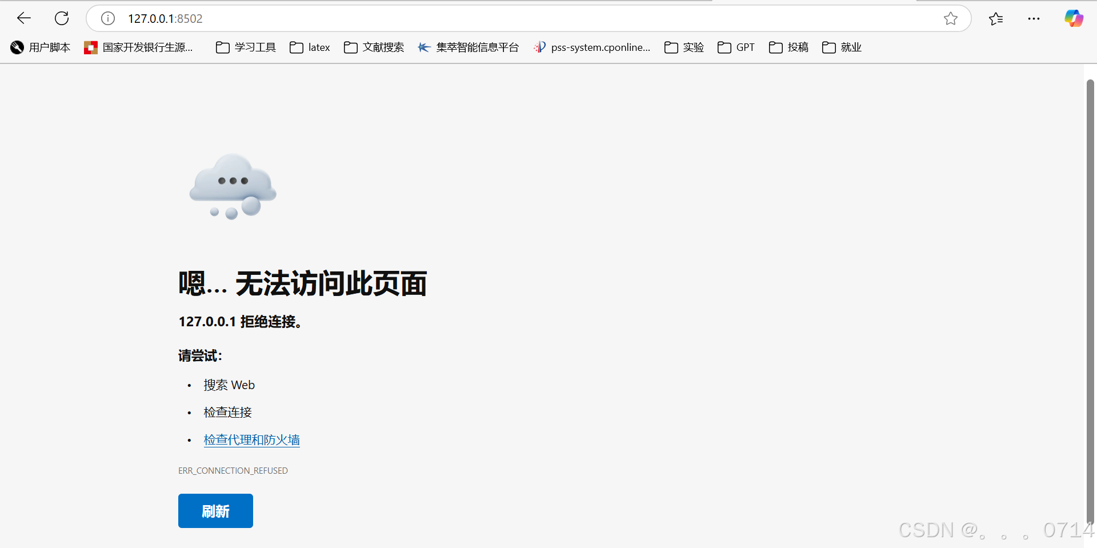The width and height of the screenshot is (1097, 548).
Task: Expand the 就业 bookmarks folder
Action: tap(841, 47)
